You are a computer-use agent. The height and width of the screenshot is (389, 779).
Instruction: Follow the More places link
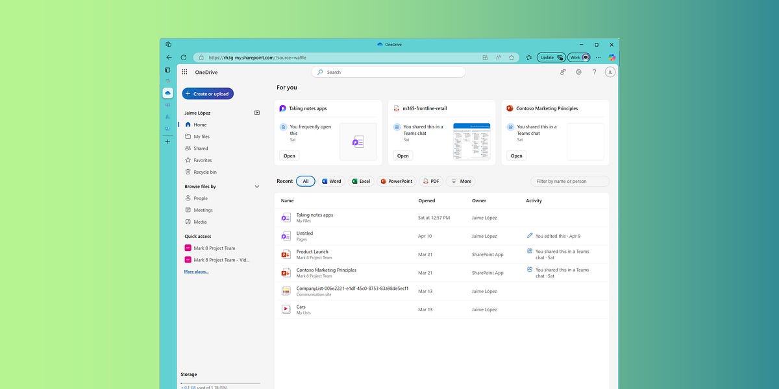196,272
